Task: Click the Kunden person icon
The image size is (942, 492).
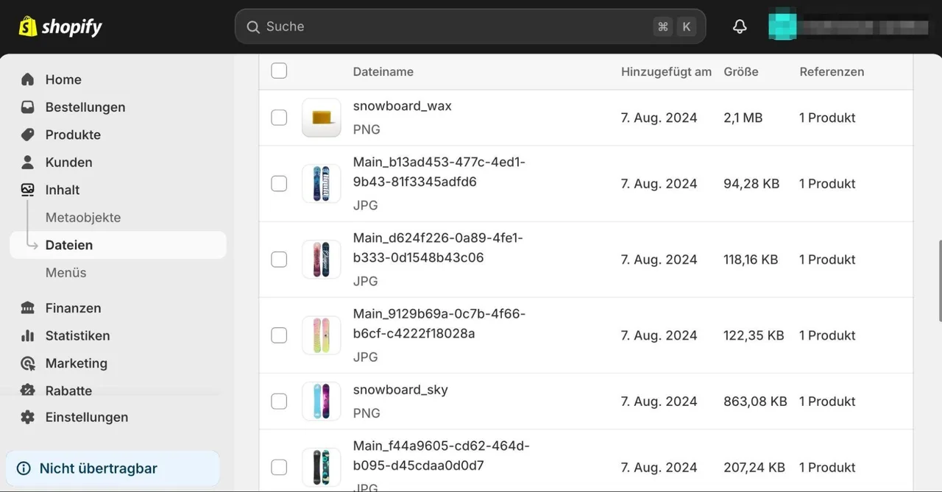Action: (x=27, y=163)
